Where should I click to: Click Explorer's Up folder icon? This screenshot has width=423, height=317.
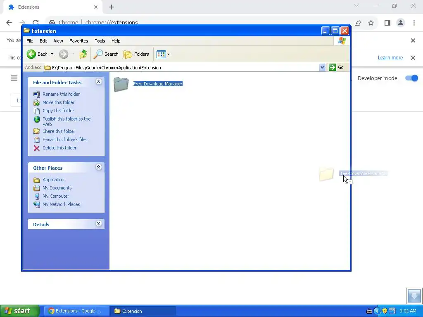(x=83, y=54)
